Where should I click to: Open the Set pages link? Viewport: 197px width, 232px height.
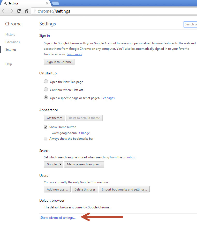click(108, 98)
